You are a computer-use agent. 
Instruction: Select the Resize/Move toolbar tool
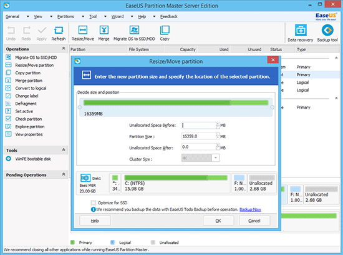[83, 33]
